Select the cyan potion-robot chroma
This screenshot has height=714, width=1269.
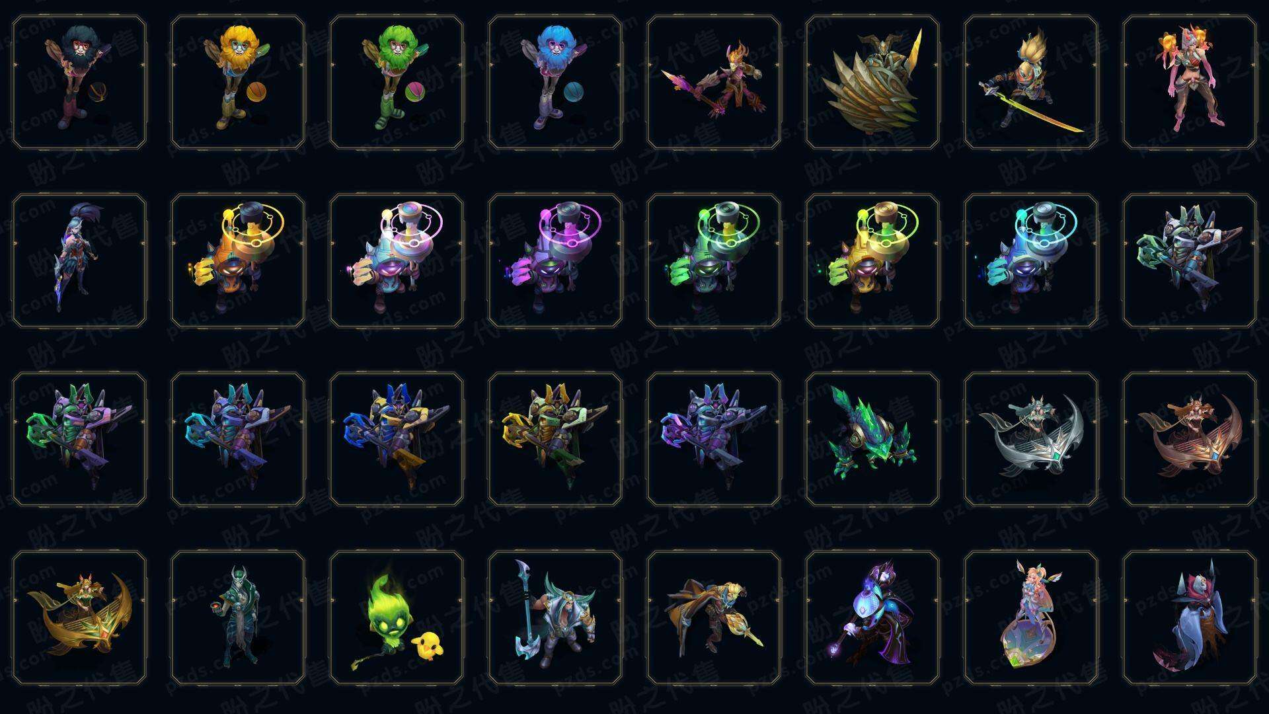(1031, 260)
